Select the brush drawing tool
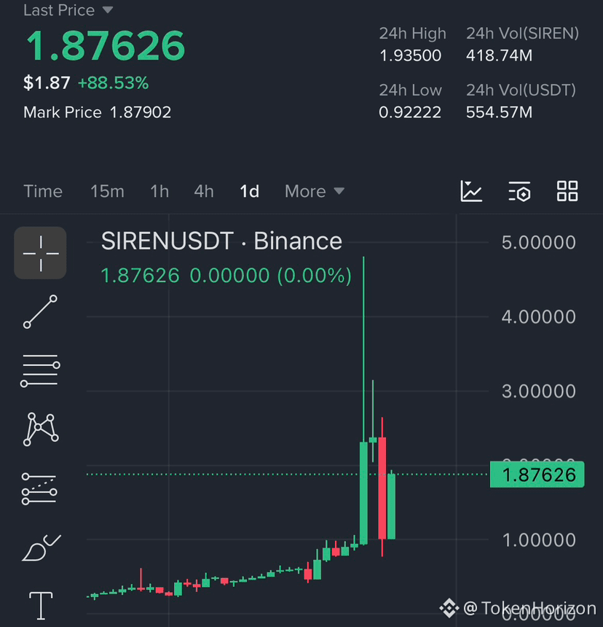 41,548
